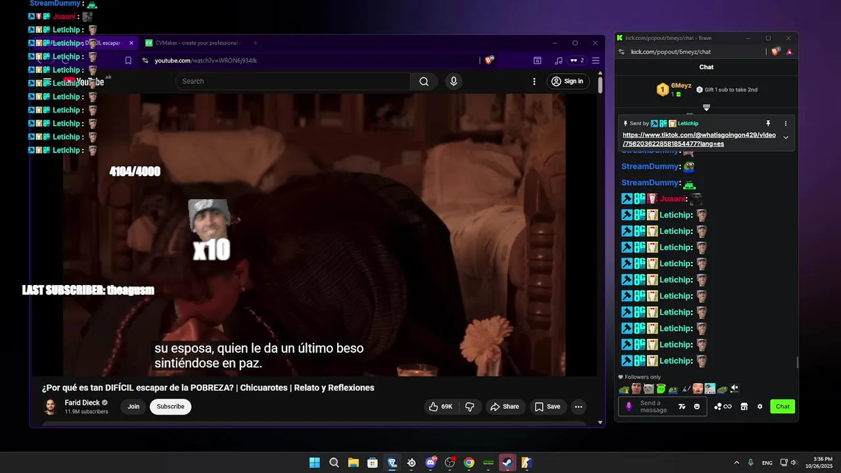Screen dimensions: 841x473
Task: Click Juaani username in Kick chat
Action: (673, 199)
